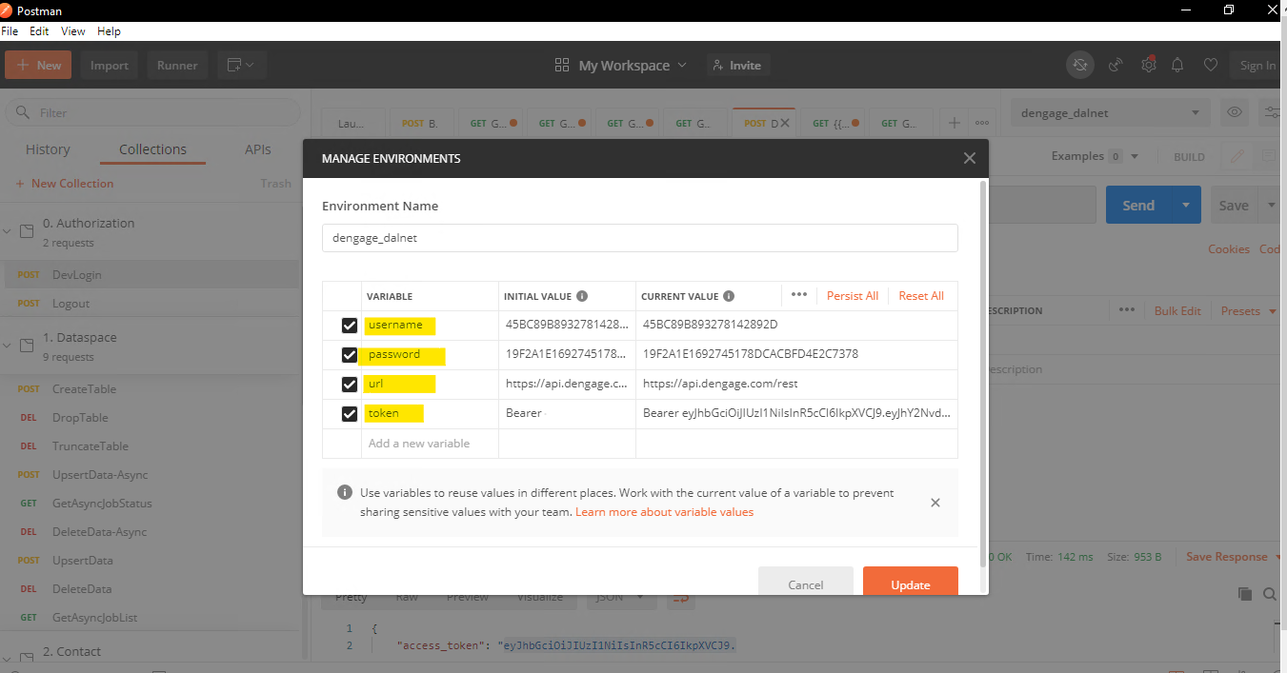This screenshot has width=1287, height=673.
Task: Click the sync status icon
Action: tap(1079, 65)
